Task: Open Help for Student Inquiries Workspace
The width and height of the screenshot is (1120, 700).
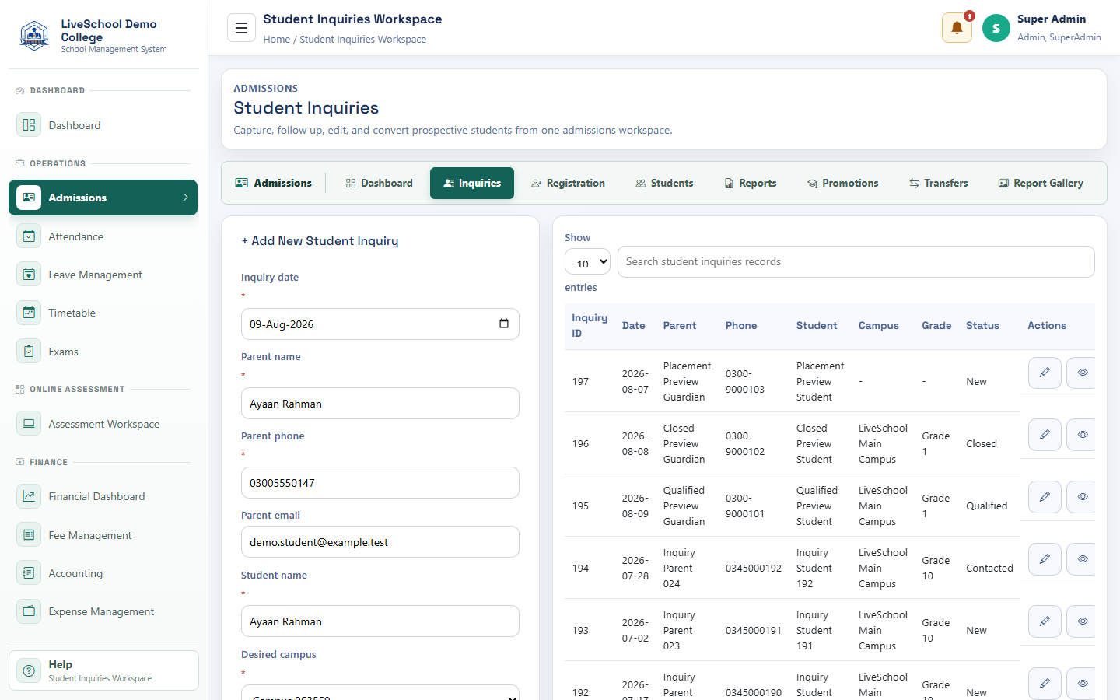Action: click(103, 670)
